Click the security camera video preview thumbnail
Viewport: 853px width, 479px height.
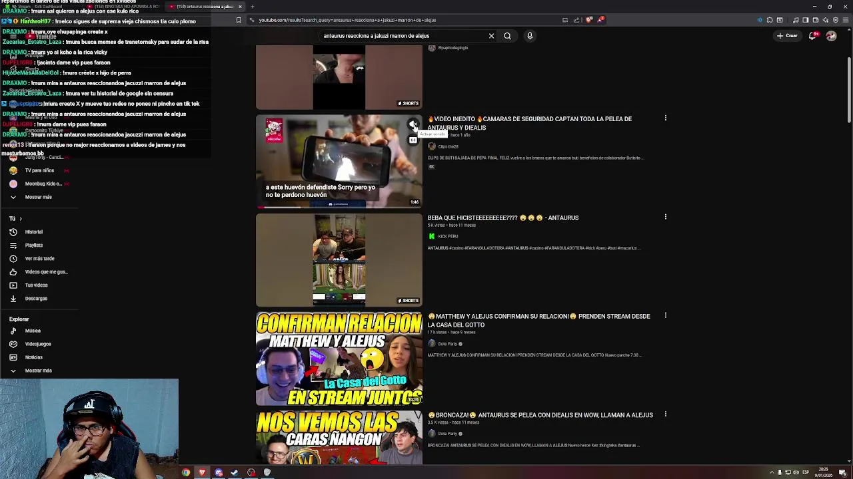point(339,162)
